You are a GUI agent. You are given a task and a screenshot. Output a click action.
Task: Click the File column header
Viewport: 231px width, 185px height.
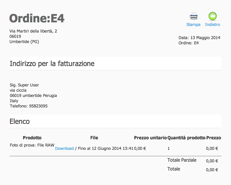pos(94,138)
